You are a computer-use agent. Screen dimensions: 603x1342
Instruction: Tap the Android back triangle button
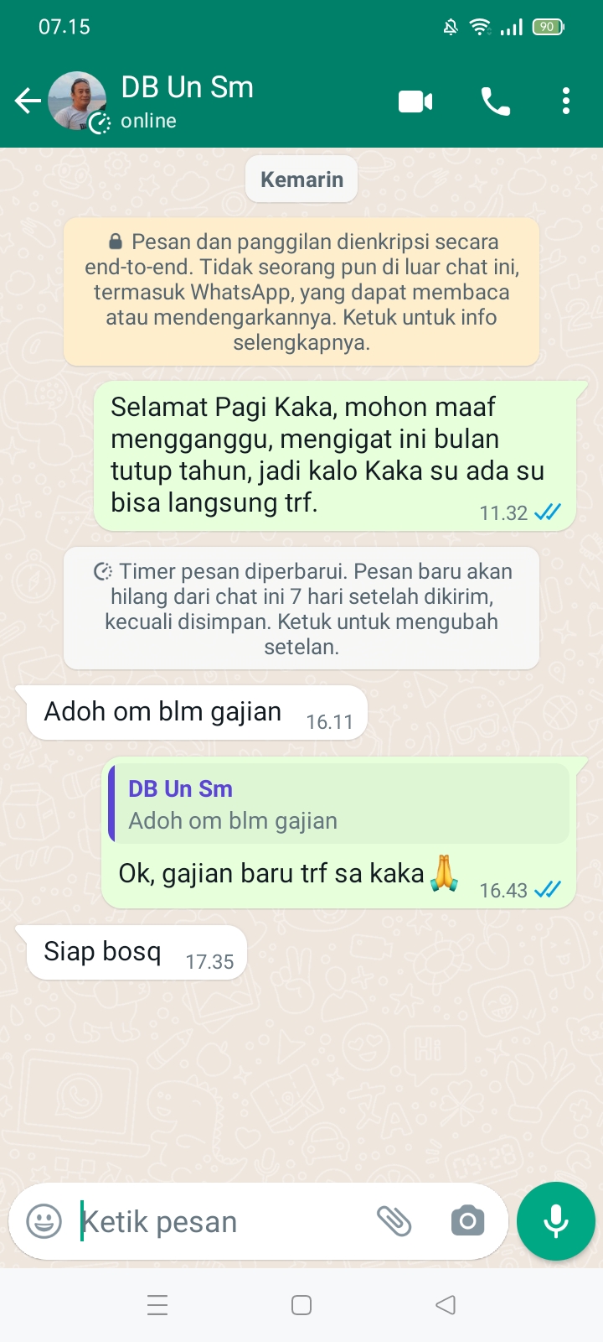click(446, 1305)
